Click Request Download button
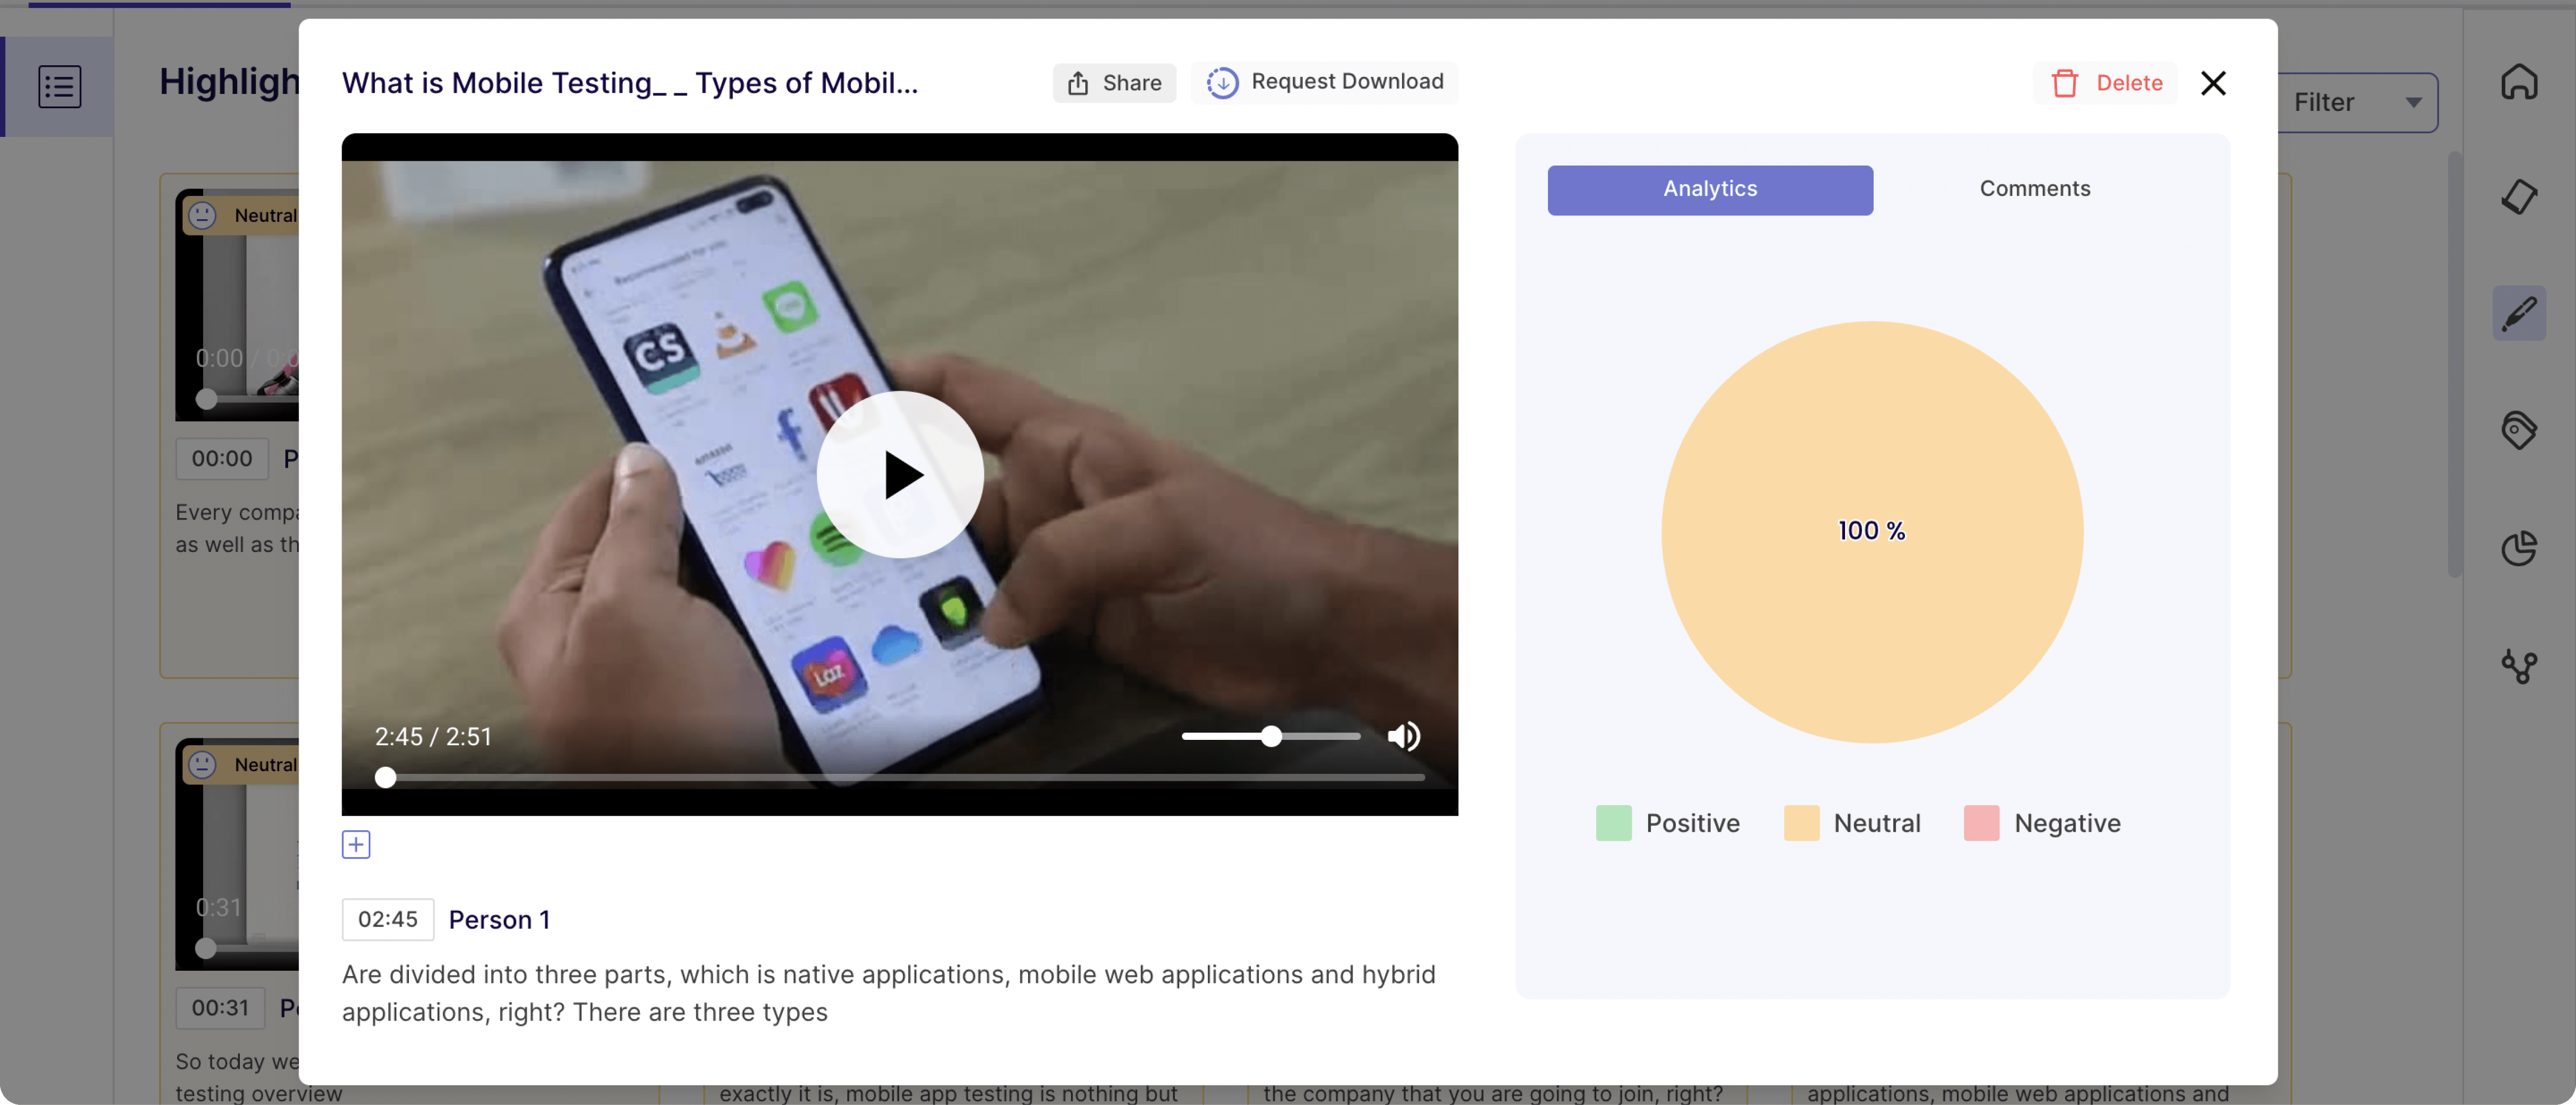This screenshot has height=1105, width=2576. (1324, 82)
